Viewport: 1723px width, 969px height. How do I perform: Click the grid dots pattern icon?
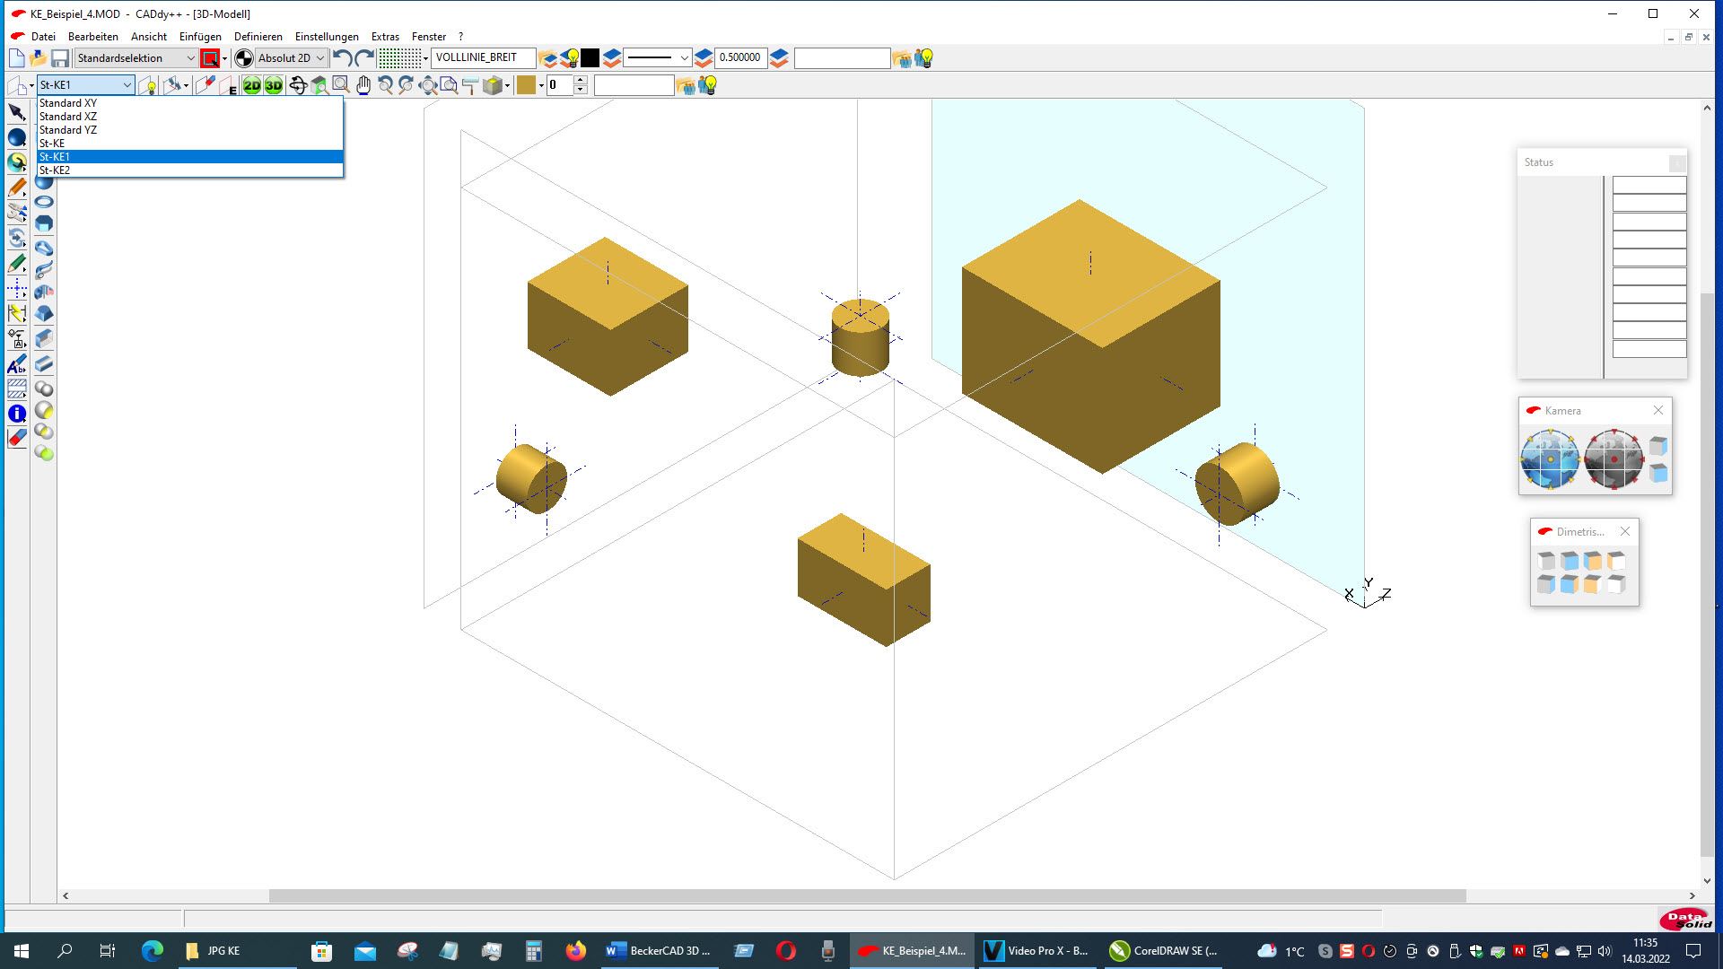(399, 58)
